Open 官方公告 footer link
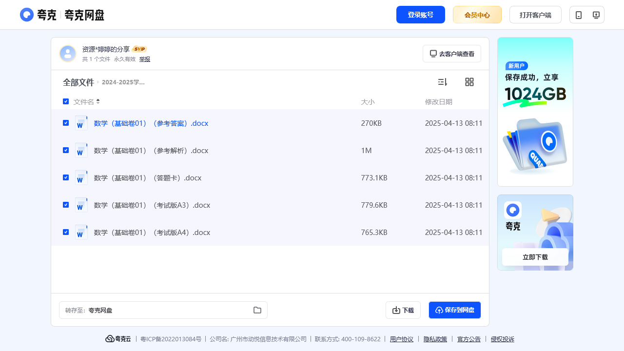This screenshot has height=351, width=624. (x=469, y=339)
